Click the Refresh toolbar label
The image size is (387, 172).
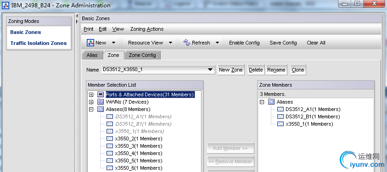201,43
